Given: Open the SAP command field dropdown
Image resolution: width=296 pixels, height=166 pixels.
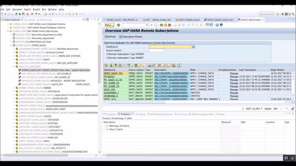Looking at the screenshot, I should tap(147, 25).
